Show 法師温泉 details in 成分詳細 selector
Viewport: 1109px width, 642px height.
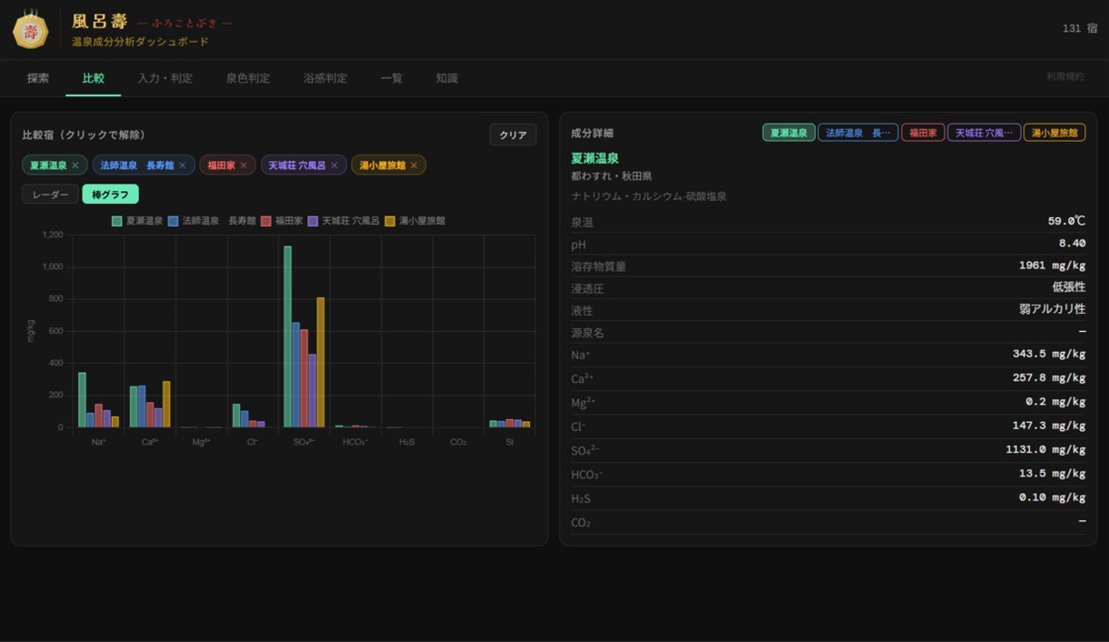click(858, 133)
